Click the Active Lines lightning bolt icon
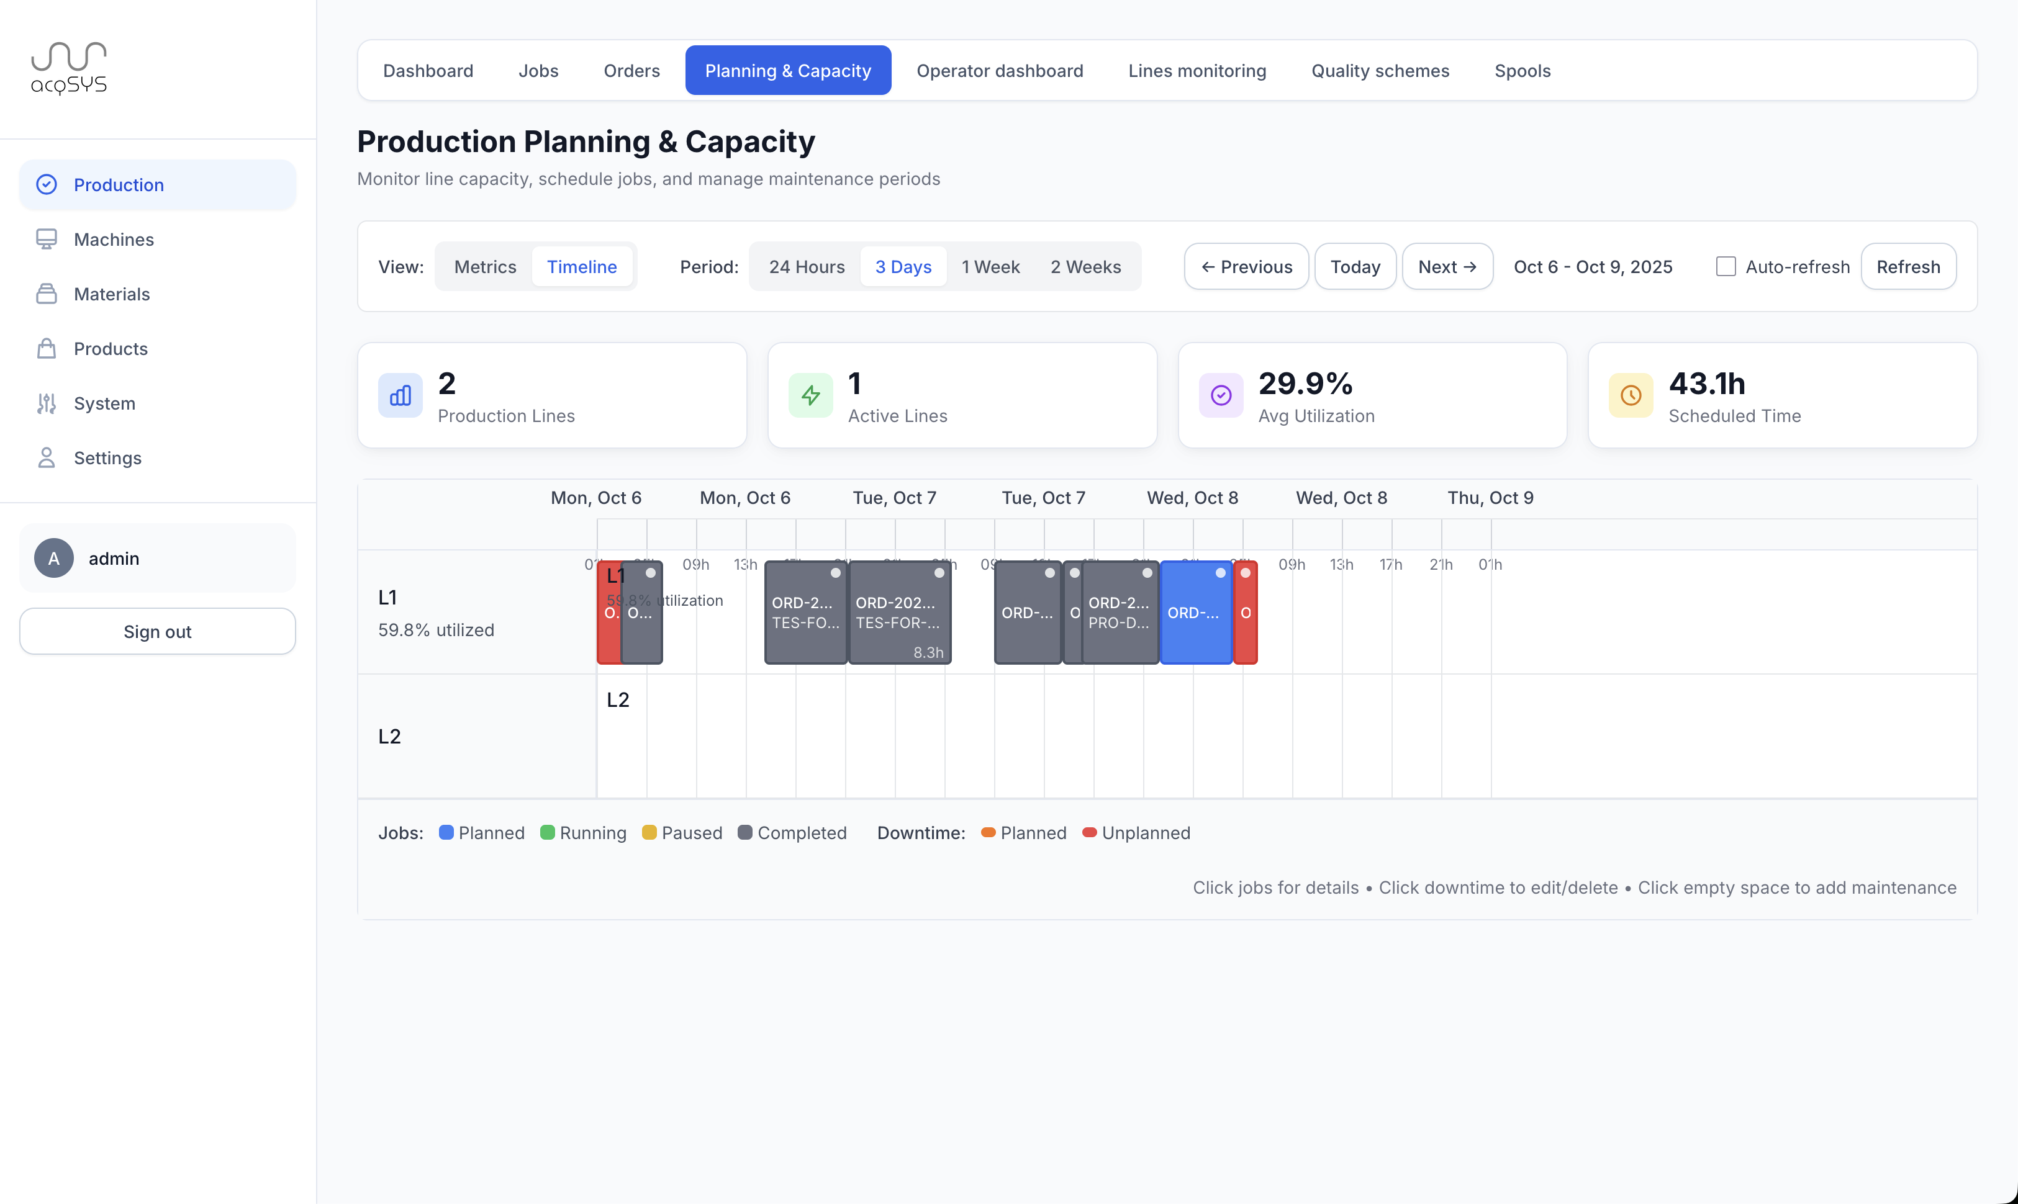 (x=810, y=395)
